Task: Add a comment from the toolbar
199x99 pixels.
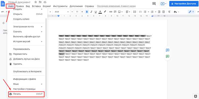Action: [x=115, y=12]
